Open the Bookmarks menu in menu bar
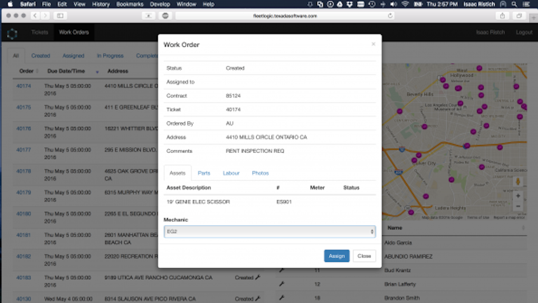 130,4
